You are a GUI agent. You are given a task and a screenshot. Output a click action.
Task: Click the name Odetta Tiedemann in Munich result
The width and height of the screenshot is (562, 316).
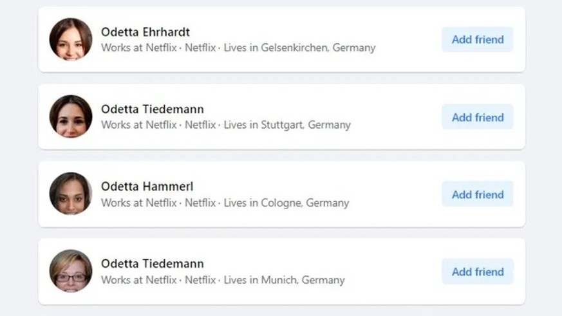(x=153, y=264)
